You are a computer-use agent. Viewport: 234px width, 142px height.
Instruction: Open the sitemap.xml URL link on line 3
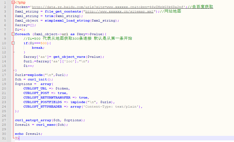coord(119,11)
